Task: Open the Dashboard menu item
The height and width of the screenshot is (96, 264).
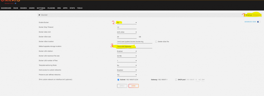Action: pyautogui.click(x=6, y=8)
